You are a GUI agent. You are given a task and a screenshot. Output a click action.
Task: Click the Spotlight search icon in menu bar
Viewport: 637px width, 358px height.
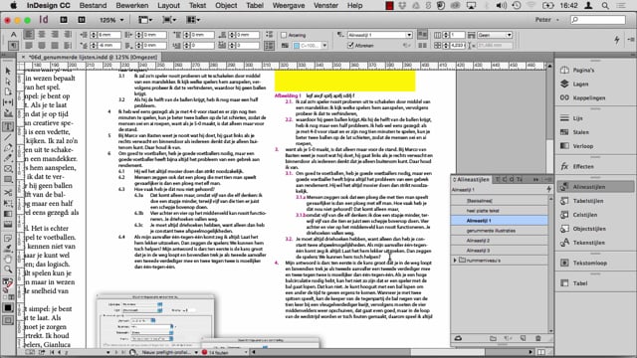coord(605,5)
